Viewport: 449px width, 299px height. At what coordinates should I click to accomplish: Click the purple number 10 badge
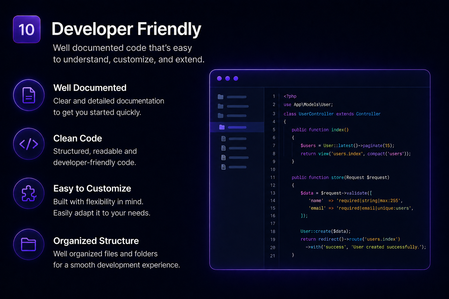point(27,29)
